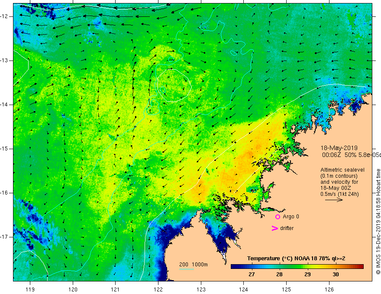Click longitude label 122 on bottom axis
The image size is (381, 294).
[158, 289]
